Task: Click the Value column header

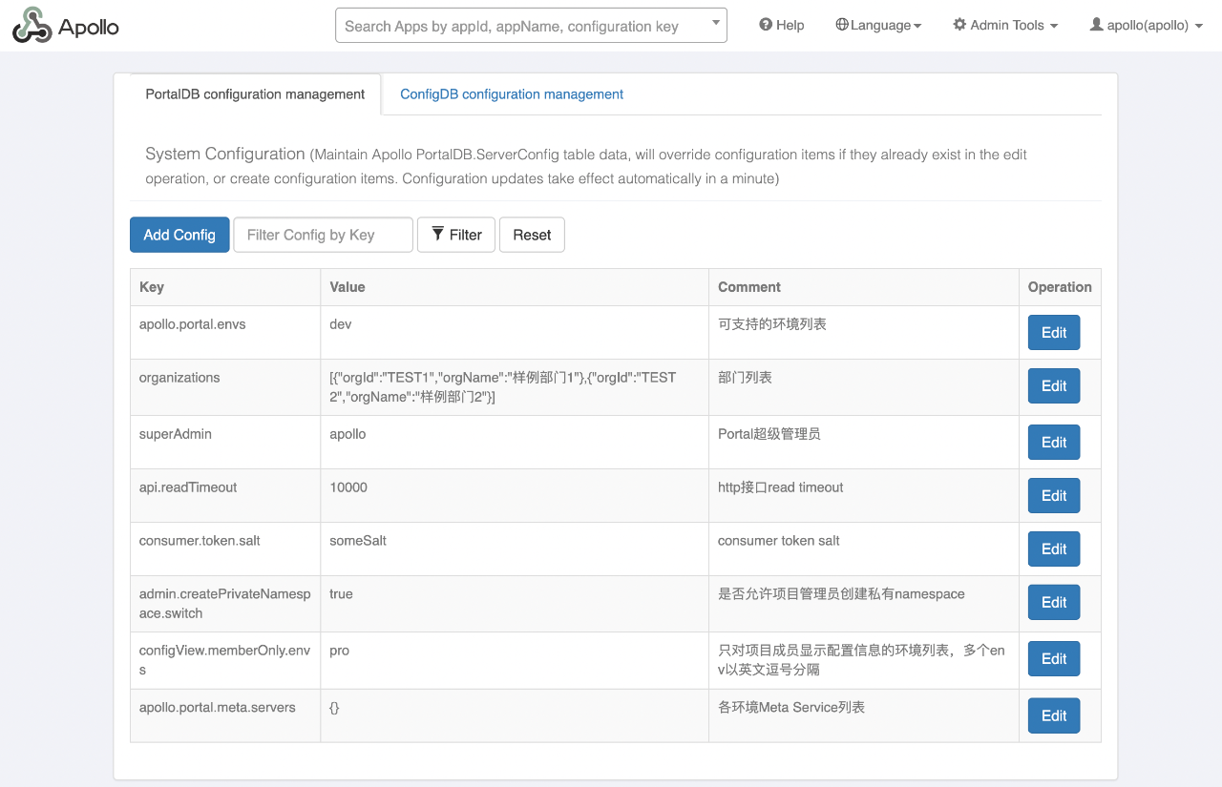Action: click(515, 287)
